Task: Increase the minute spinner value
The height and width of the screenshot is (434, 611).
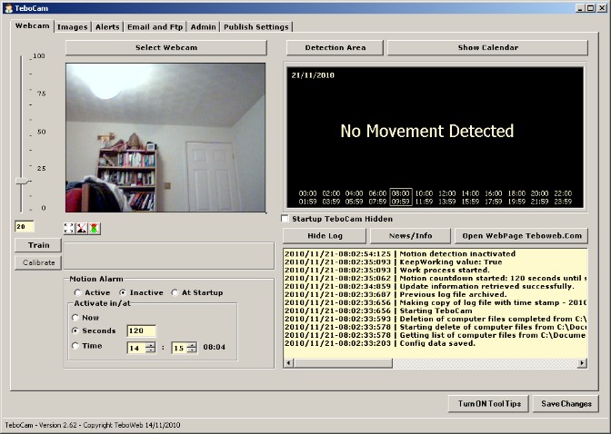Action: pyautogui.click(x=192, y=345)
